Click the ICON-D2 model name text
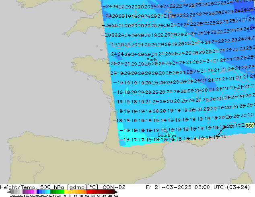The height and width of the screenshot is (197, 255). pyautogui.click(x=113, y=187)
